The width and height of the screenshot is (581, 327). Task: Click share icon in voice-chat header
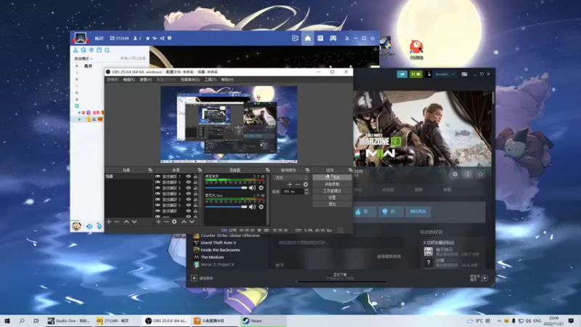162,39
